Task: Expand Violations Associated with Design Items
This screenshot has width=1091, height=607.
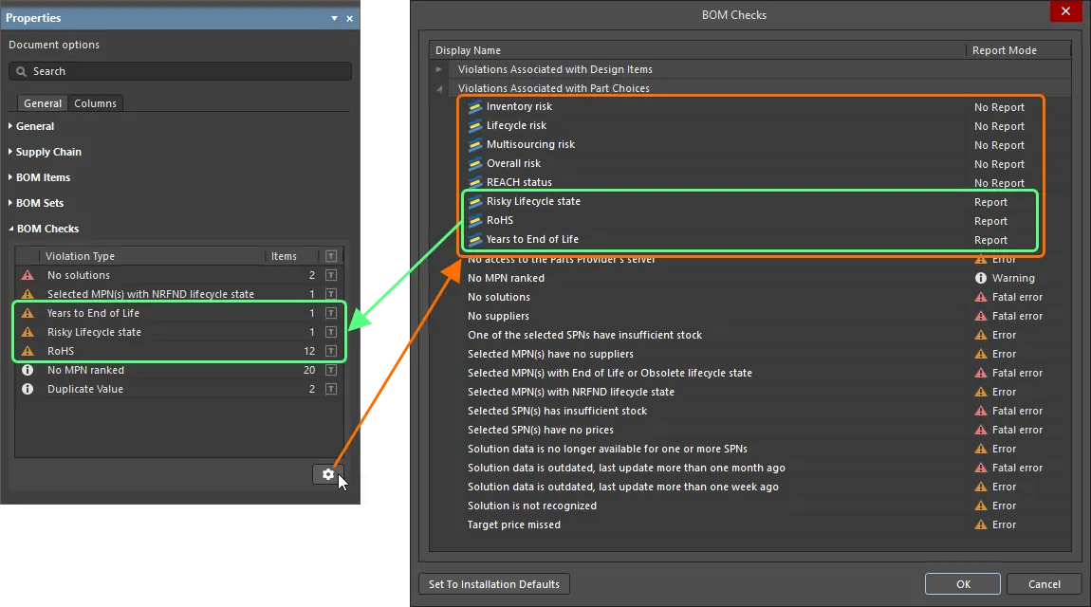Action: [439, 69]
